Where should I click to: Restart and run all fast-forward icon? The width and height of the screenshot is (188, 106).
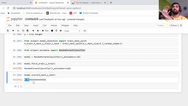click(x=61, y=31)
